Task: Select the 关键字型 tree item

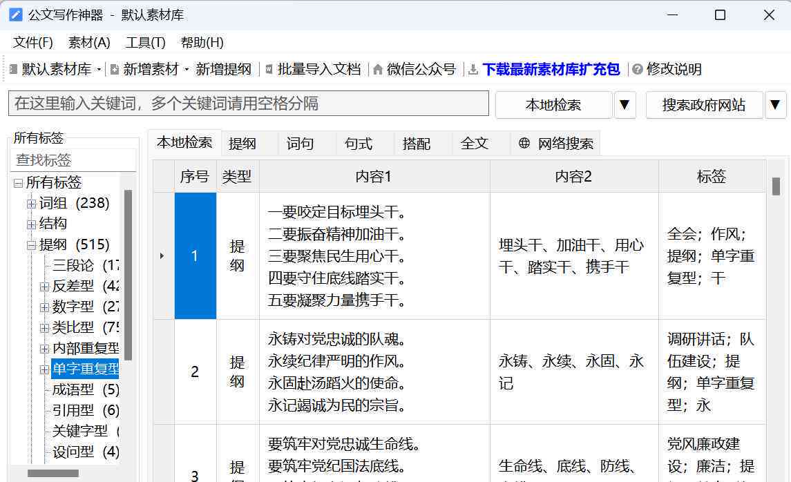Action: tap(86, 431)
